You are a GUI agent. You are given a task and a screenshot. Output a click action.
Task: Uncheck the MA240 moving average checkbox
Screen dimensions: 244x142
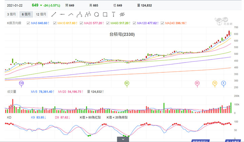click(x=162, y=23)
